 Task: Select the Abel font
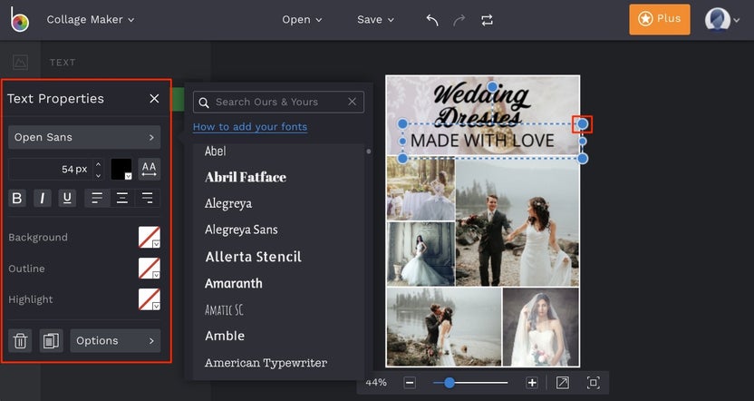(216, 152)
